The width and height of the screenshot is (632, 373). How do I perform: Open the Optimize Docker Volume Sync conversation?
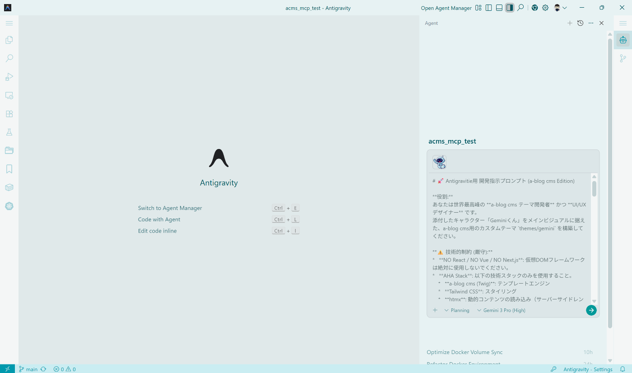pyautogui.click(x=510, y=352)
